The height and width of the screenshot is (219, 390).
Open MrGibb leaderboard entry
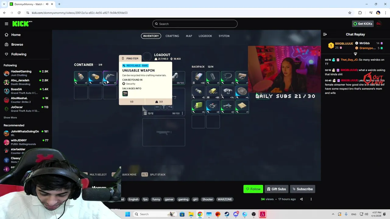369,43
